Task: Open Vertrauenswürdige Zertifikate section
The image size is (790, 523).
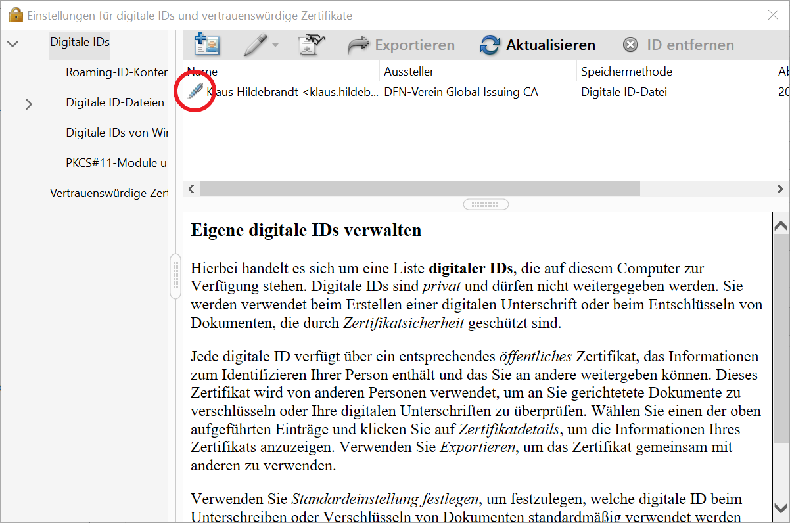Action: click(108, 193)
